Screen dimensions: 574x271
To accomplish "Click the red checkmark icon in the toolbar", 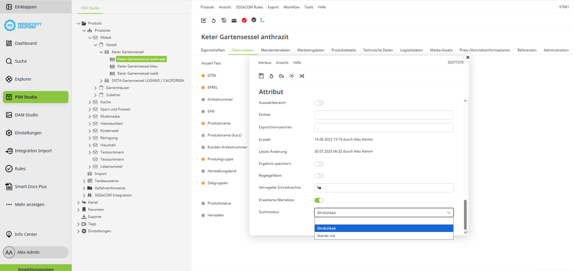I will tap(244, 20).
